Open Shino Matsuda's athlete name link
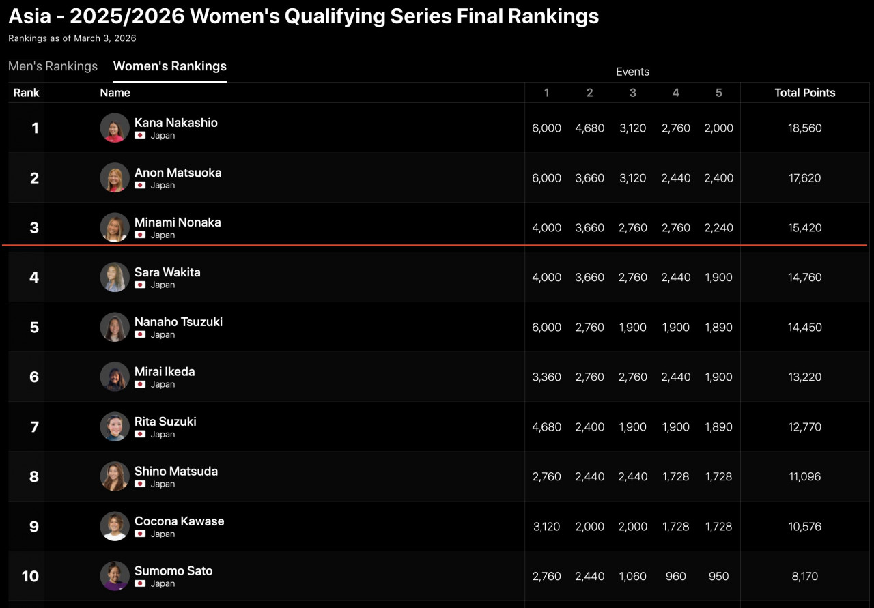This screenshot has height=608, width=874. 176,471
